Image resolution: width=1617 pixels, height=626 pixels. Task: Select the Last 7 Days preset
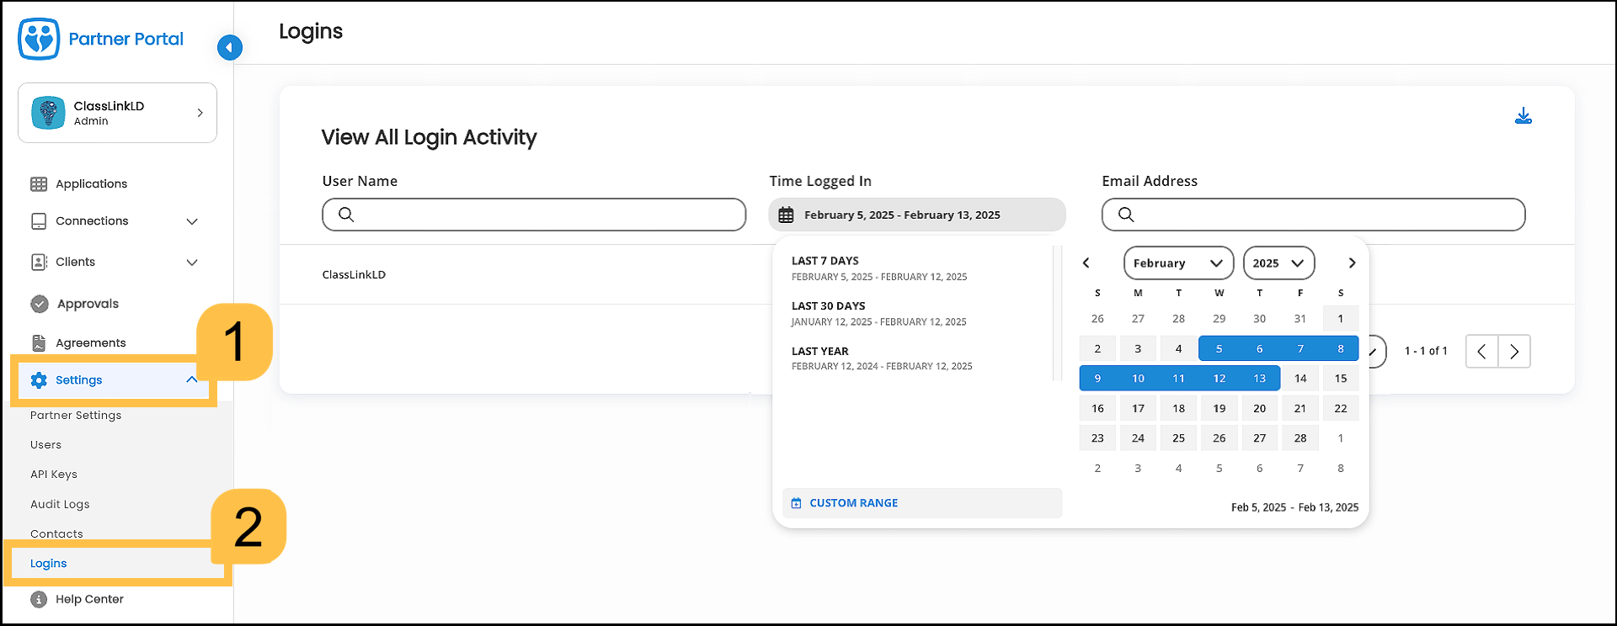coord(879,268)
